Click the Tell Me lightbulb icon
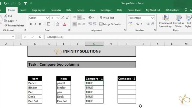Screen dimensions: 192x108 186,10
